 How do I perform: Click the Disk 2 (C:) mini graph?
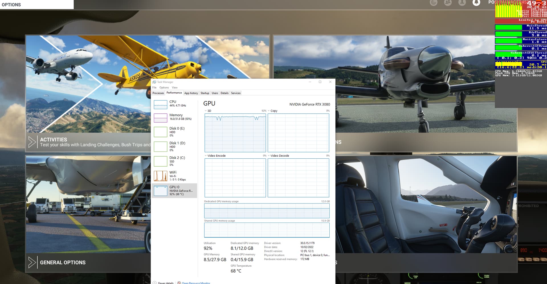click(x=160, y=161)
